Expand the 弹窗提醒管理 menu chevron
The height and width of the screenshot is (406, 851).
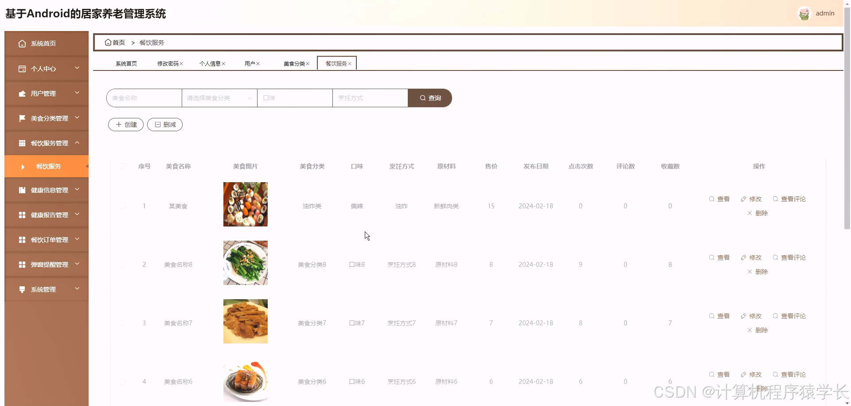coord(77,264)
